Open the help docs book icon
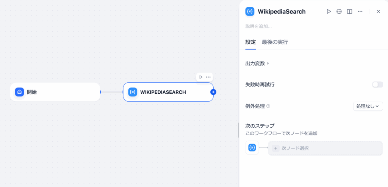The image size is (388, 187). click(349, 12)
